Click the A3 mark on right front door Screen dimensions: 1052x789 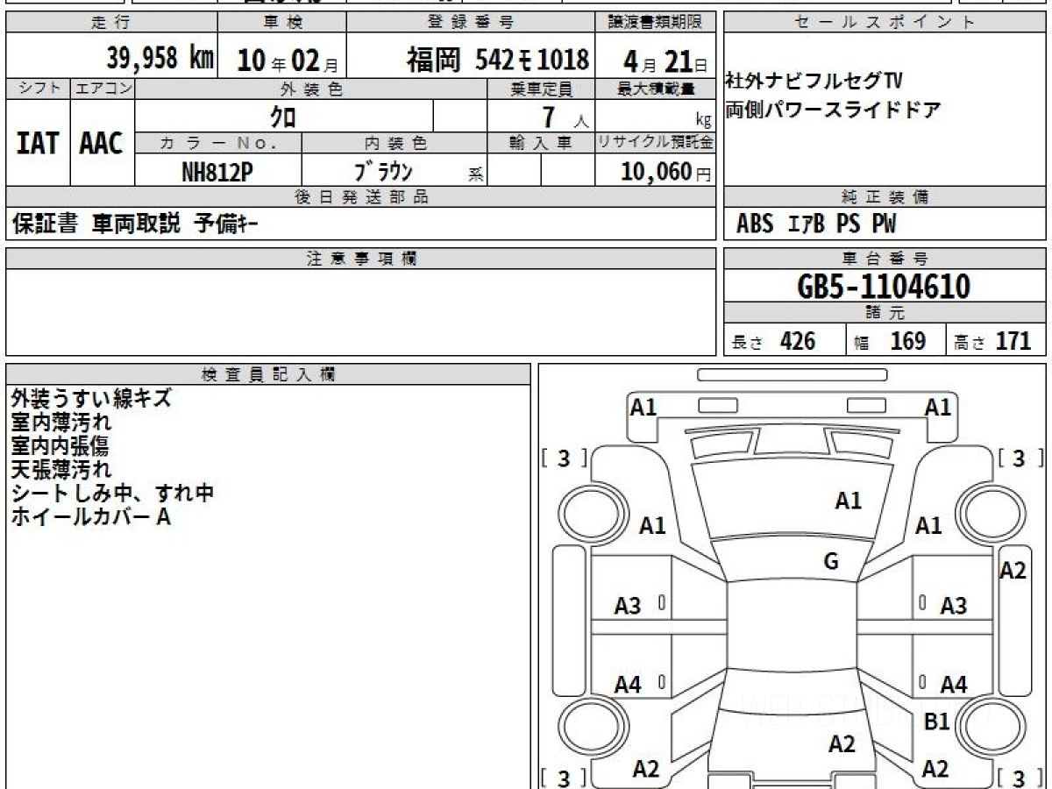click(x=953, y=606)
